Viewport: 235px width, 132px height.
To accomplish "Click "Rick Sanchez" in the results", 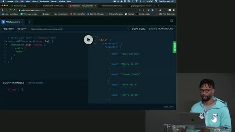I will 131,54.
